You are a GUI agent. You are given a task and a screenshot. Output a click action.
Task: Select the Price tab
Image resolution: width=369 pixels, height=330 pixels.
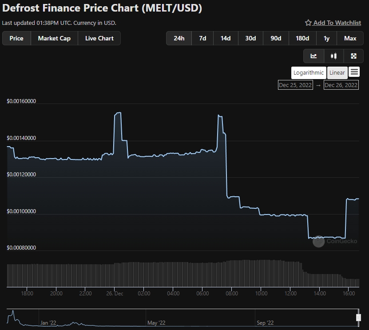click(16, 38)
